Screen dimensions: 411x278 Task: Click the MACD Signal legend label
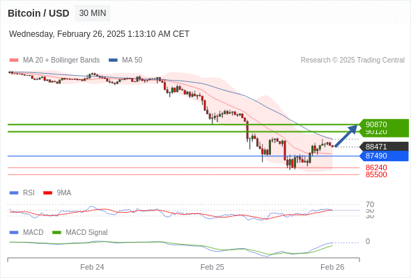[87, 233]
